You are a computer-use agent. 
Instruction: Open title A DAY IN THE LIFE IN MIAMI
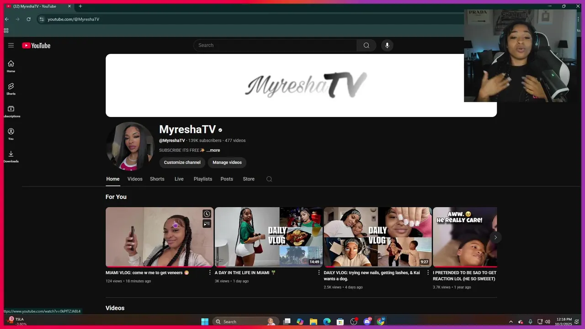click(245, 273)
